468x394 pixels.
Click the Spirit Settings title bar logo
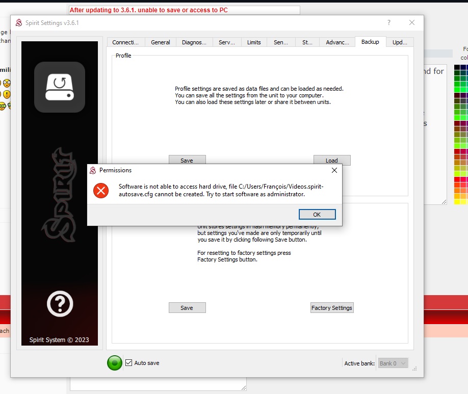[x=19, y=23]
